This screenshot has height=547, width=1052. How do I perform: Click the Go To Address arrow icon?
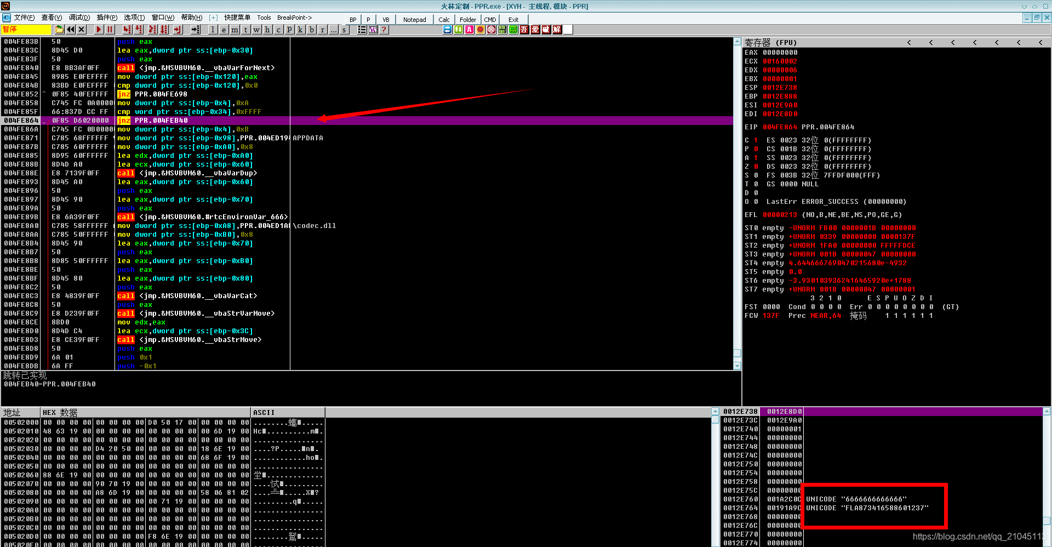(x=196, y=30)
